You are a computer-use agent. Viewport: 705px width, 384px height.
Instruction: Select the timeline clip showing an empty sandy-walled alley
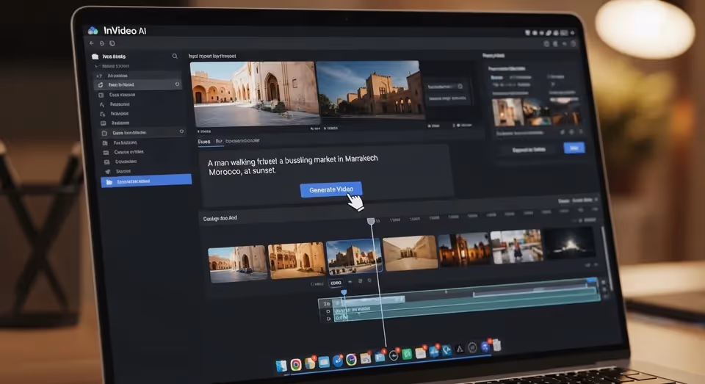tap(410, 253)
